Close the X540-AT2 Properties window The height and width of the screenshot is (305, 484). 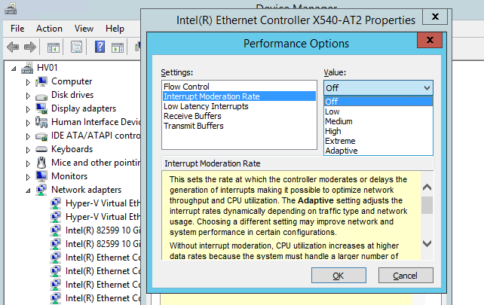coord(435,17)
